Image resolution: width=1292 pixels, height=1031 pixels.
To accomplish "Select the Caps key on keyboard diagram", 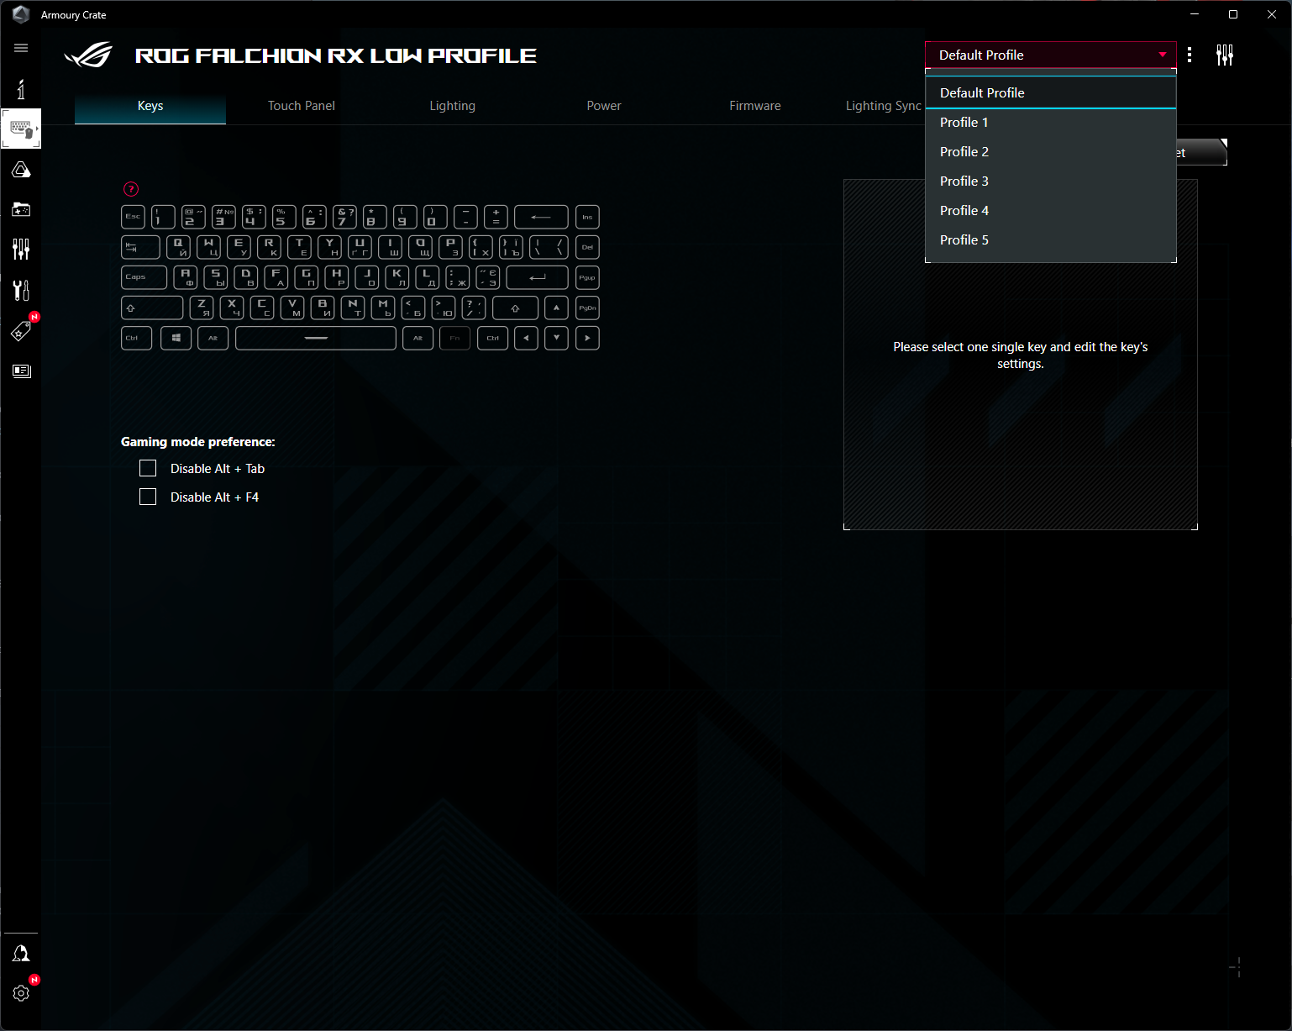I will [x=144, y=277].
